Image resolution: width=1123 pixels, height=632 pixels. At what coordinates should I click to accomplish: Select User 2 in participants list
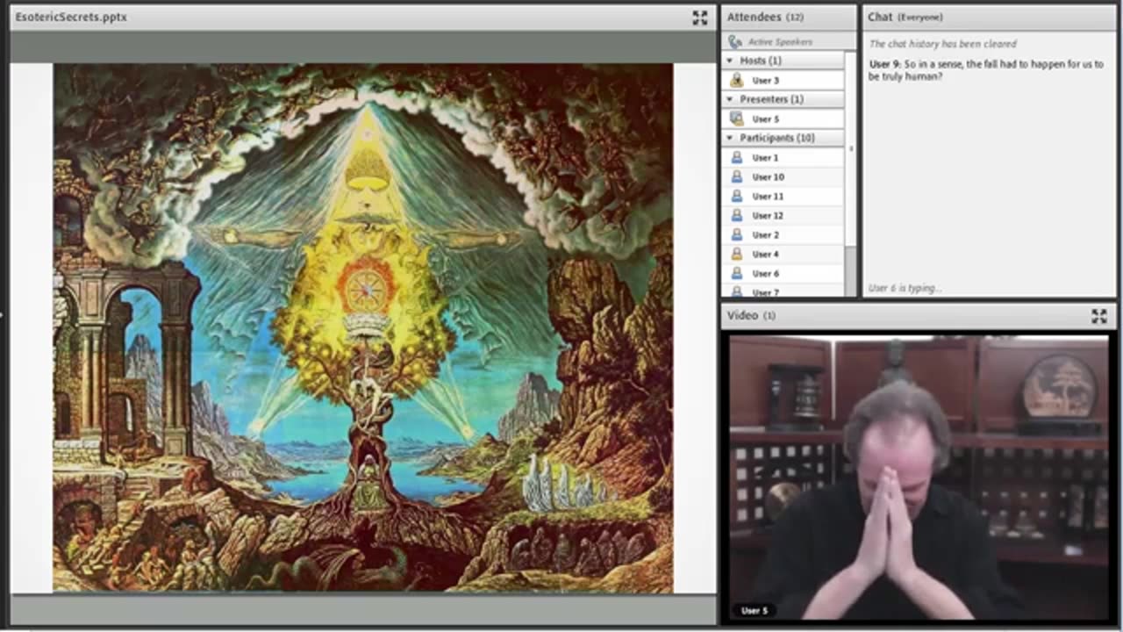(x=783, y=234)
